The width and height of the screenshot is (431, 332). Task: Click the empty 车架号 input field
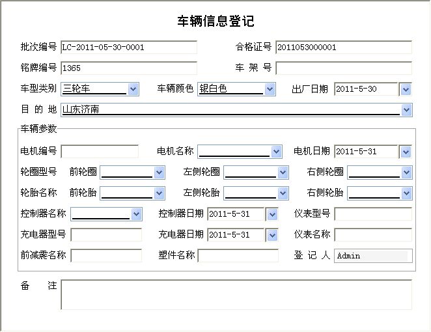(344, 68)
